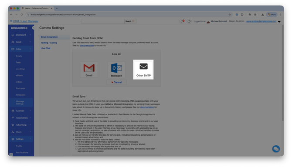Open Texts under Inbox
This screenshot has width=292, height=167.
(x=18, y=63)
